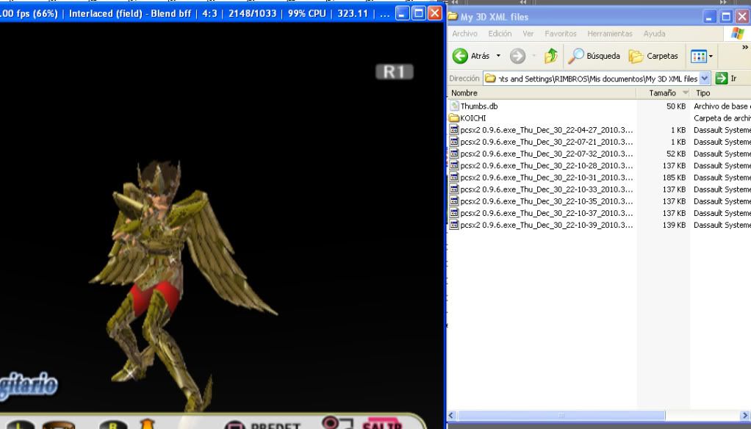Screen dimensions: 751x429
Task: Click the Ir go button
Action: (726, 78)
